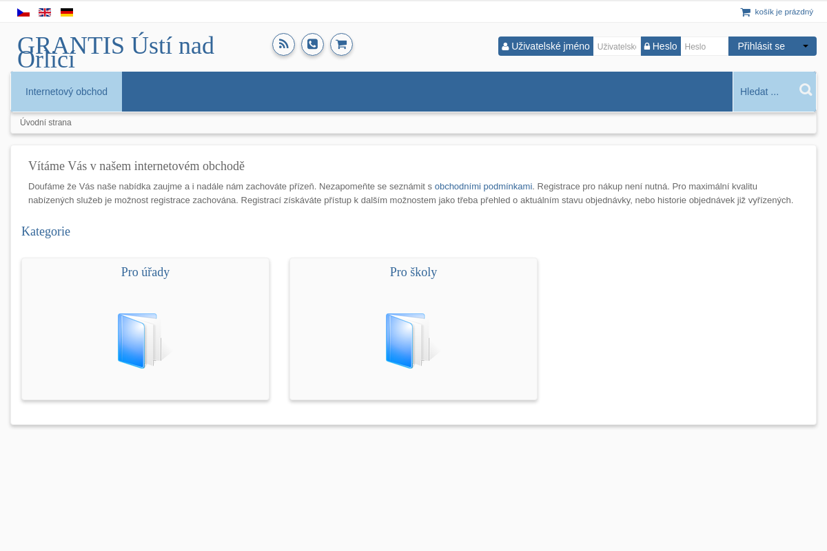Switch language to English flag
This screenshot has width=827, height=551.
[45, 12]
